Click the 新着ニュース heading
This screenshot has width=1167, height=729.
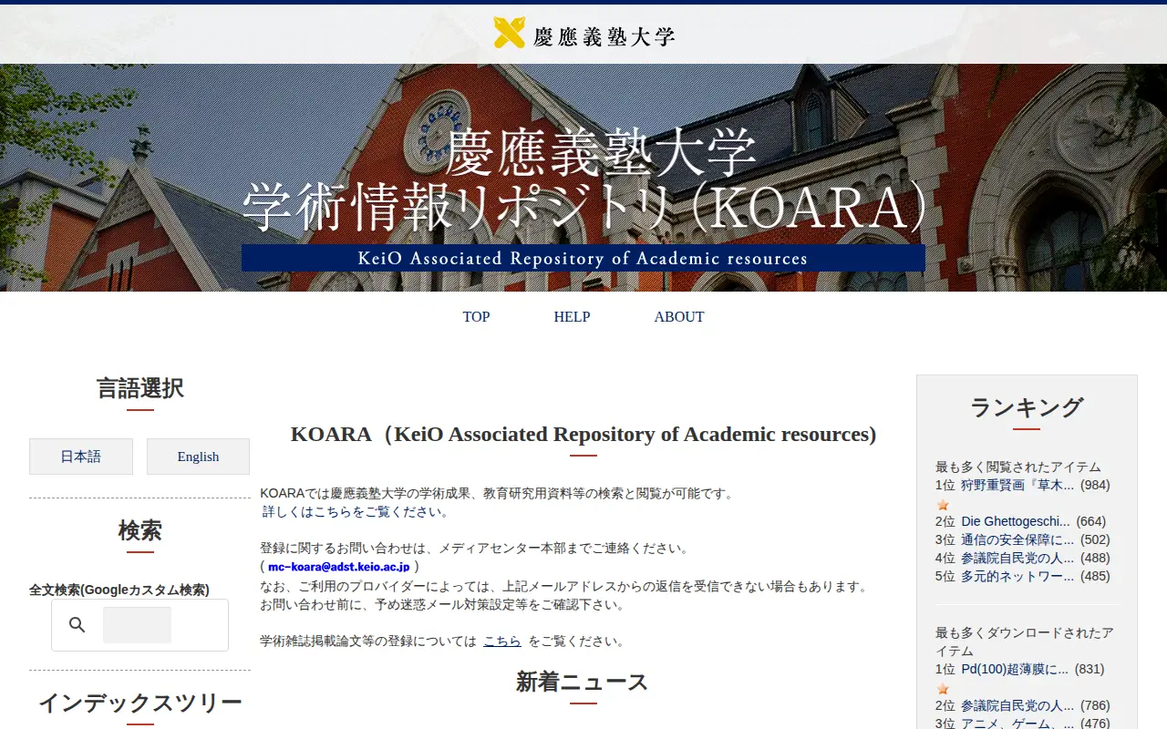[583, 683]
